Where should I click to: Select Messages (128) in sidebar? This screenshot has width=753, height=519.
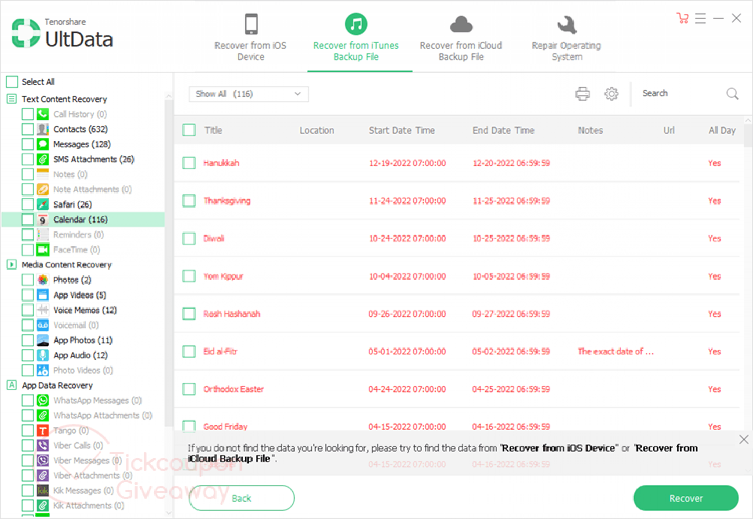[82, 144]
